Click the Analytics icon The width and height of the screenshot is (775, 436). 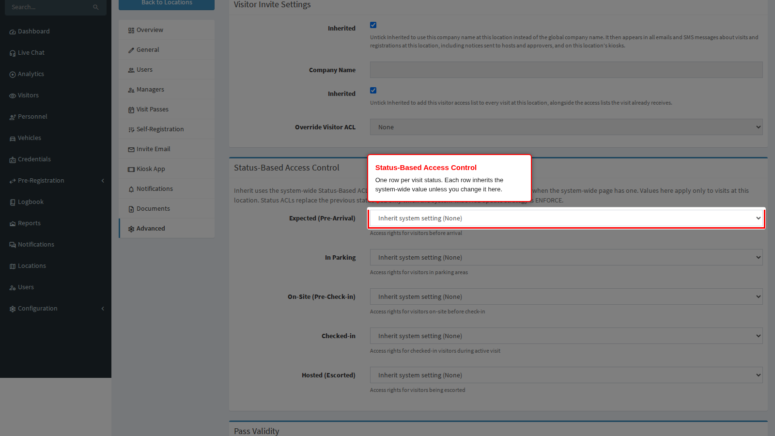(x=13, y=75)
